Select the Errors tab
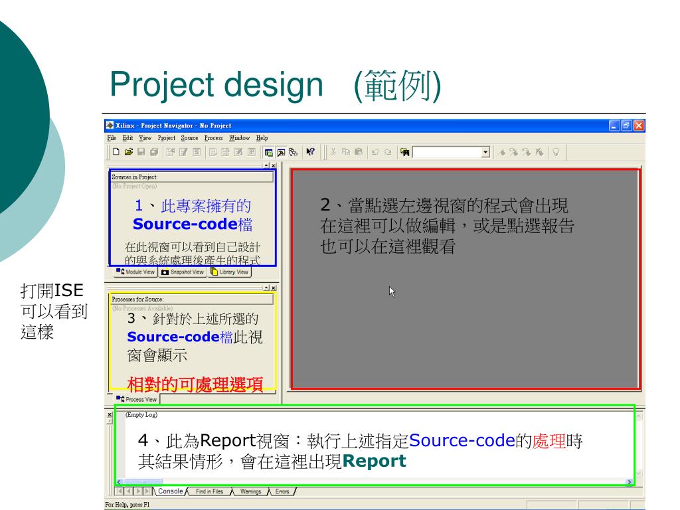This screenshot has width=680, height=510. click(282, 491)
